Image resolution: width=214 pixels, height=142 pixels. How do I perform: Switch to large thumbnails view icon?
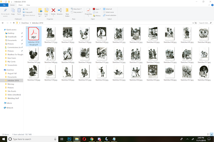point(212,134)
